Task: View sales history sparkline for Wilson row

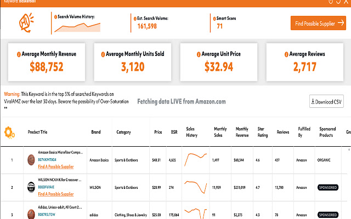Action: [x=195, y=187]
